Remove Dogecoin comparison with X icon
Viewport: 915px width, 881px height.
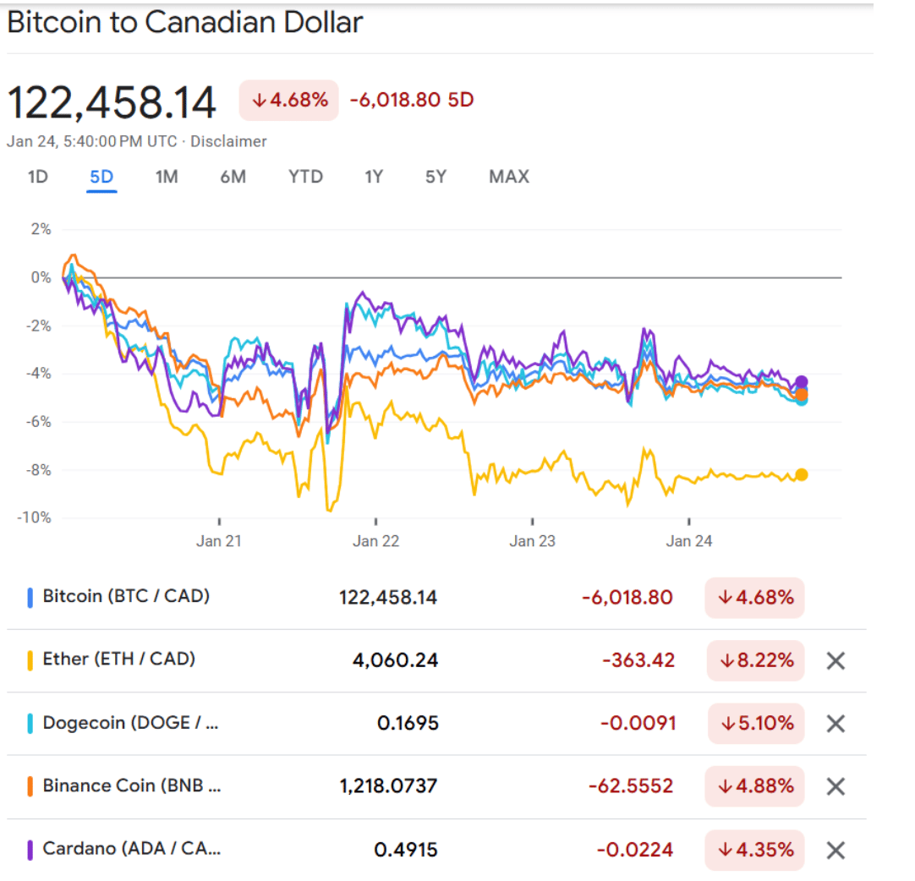click(x=836, y=724)
